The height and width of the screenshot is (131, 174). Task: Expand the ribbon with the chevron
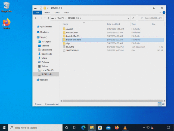(160, 13)
